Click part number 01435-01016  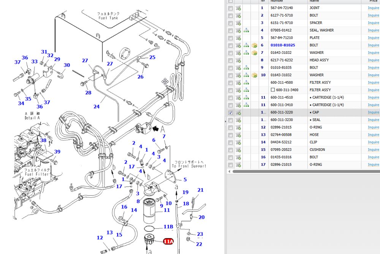(281, 157)
